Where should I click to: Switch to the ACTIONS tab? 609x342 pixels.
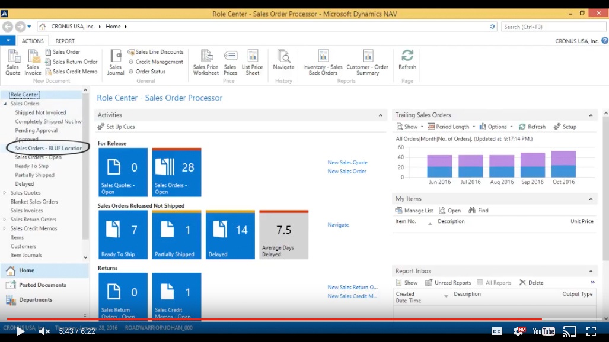(x=33, y=41)
